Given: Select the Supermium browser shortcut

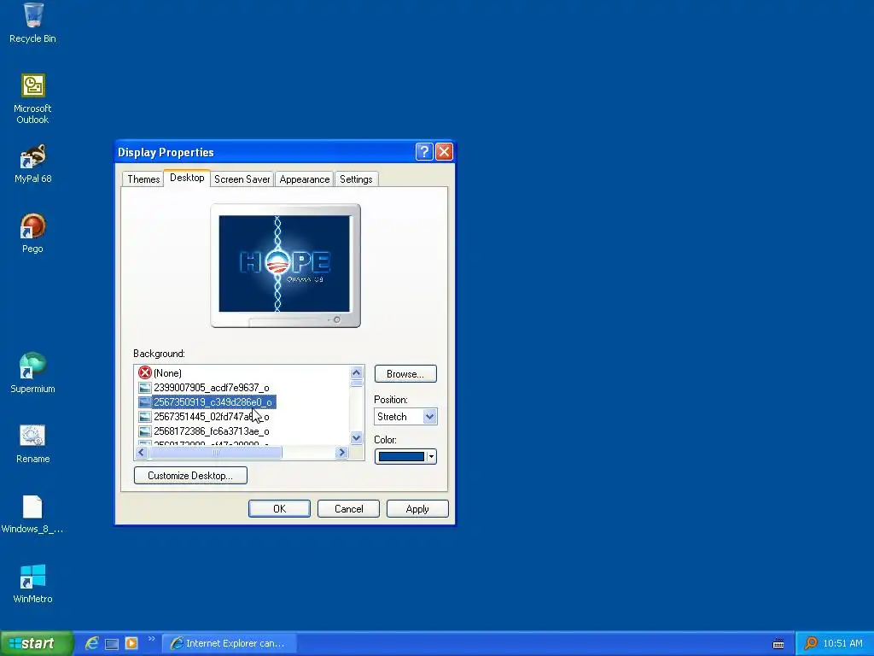Looking at the screenshot, I should click(x=32, y=373).
